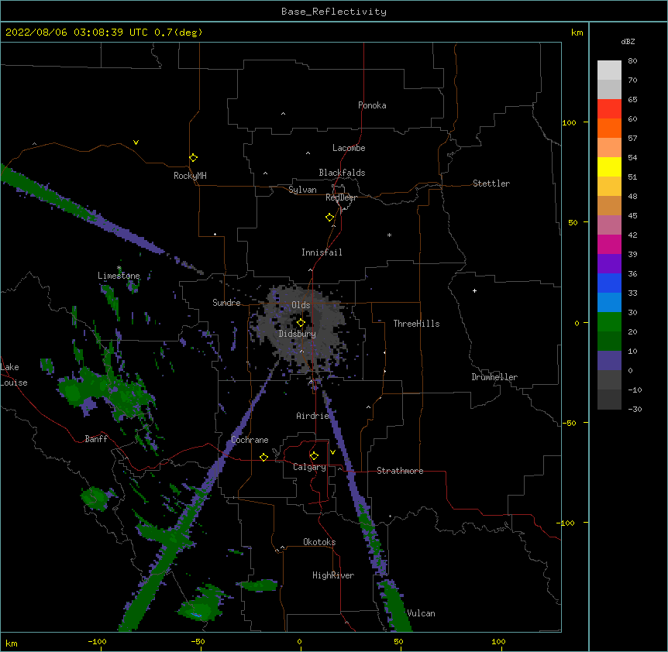
Task: Click the magenta 42 dBZ legend band
Action: click(609, 244)
